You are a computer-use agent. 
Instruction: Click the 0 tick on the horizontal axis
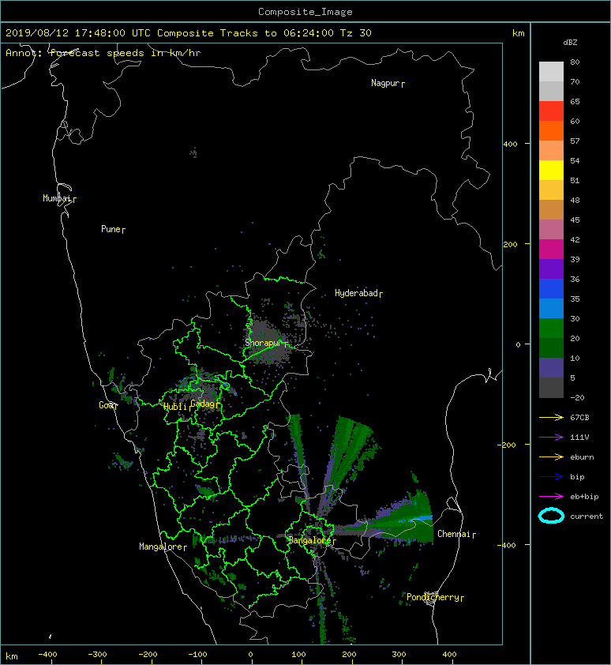250,655
